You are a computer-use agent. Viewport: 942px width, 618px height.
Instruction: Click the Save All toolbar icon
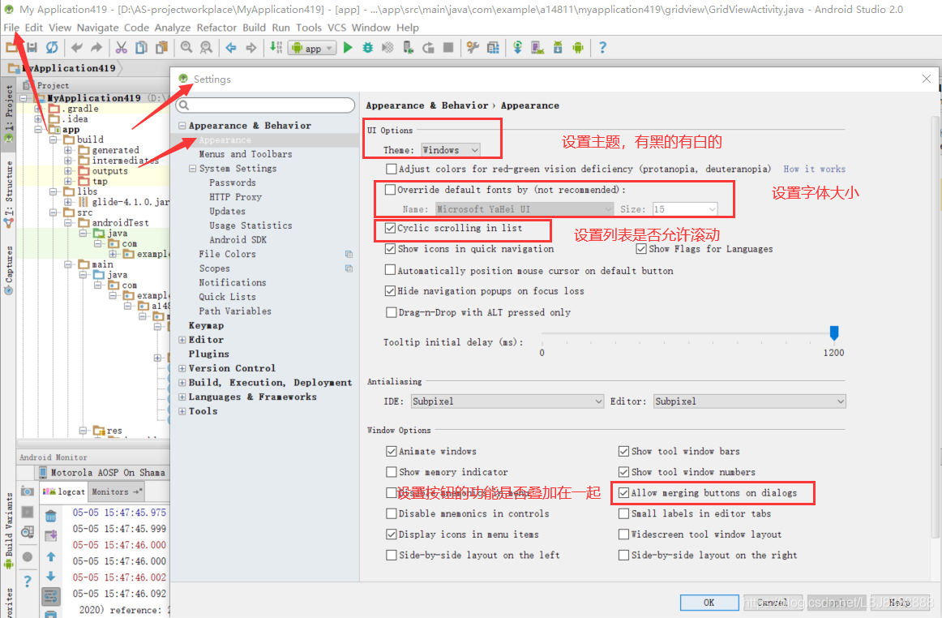point(32,48)
